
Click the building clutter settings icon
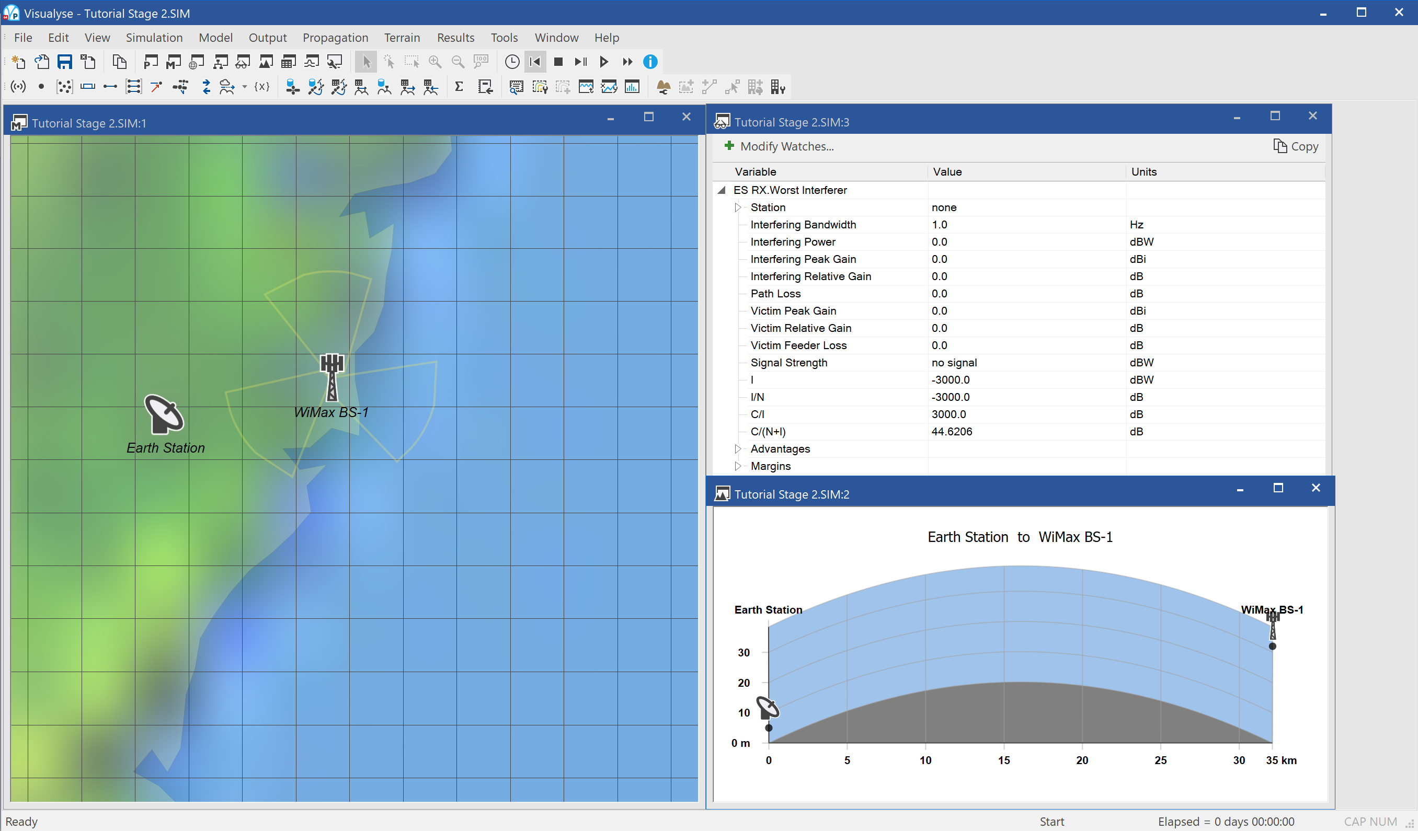[778, 87]
